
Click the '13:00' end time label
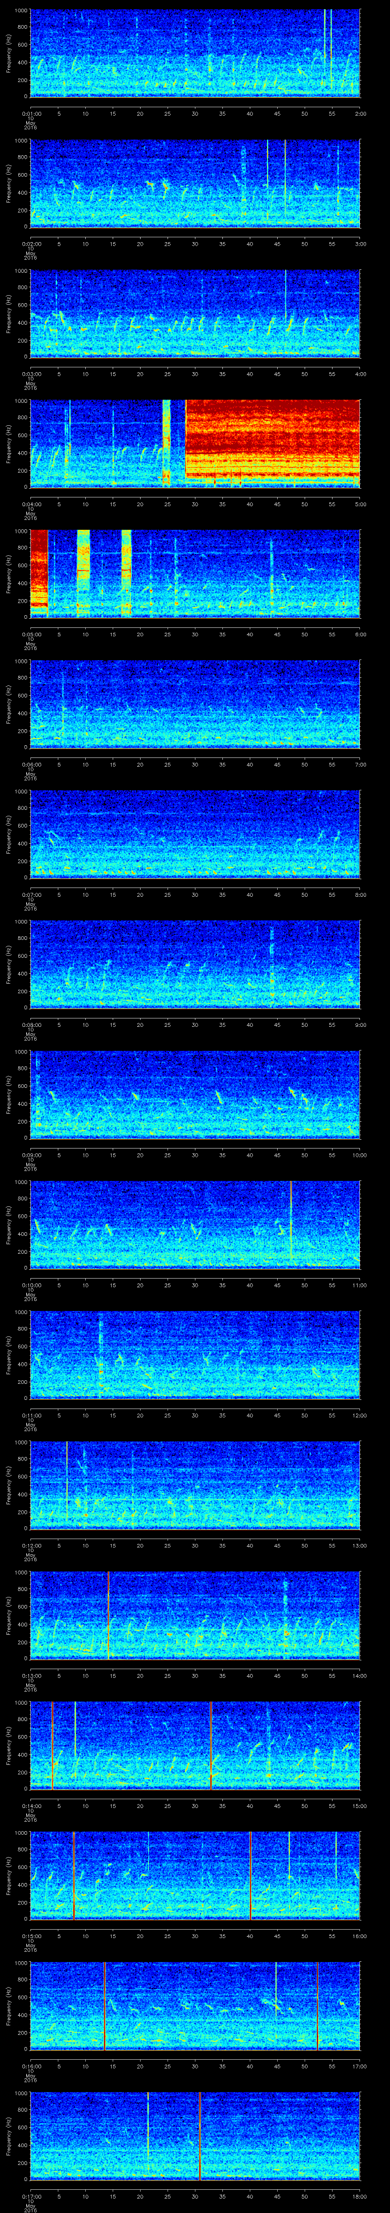[359, 1546]
